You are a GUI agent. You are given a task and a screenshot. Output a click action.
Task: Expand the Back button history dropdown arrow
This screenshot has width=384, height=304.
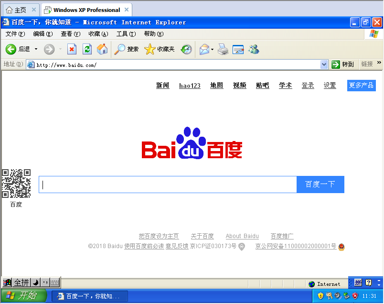[36, 49]
